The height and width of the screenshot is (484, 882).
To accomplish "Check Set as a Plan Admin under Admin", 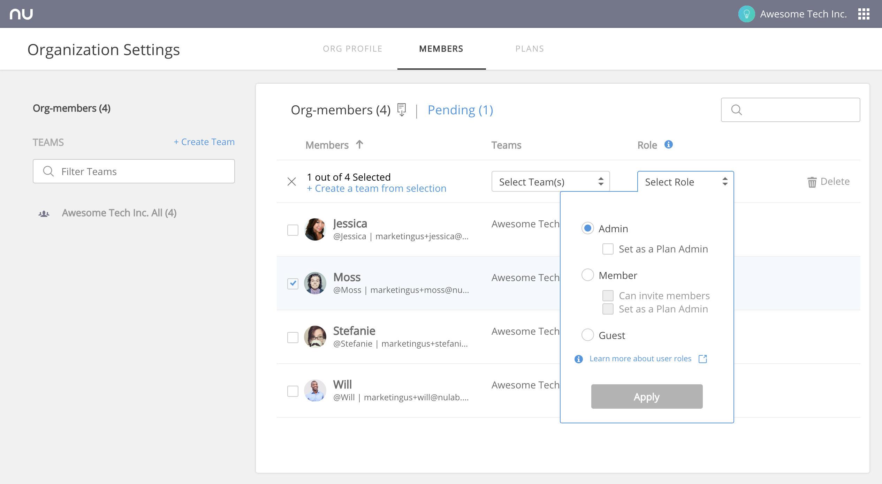I will coord(608,249).
